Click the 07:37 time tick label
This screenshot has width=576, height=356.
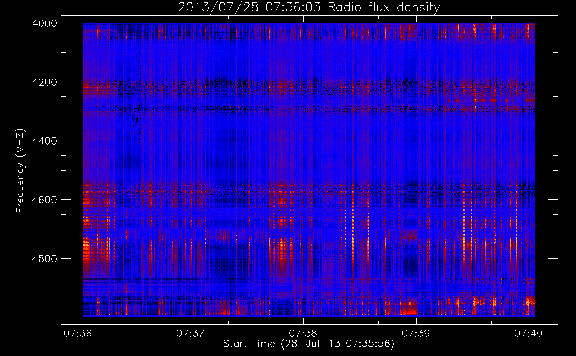point(190,334)
